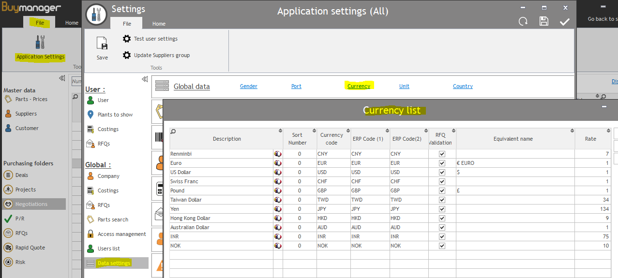Switch to the Home tab in Settings
Viewport: 618px width, 278px height.
tap(159, 24)
